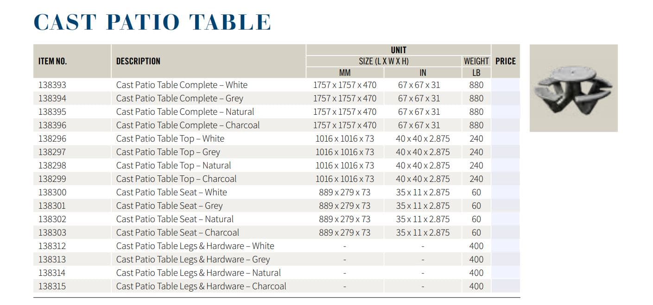The height and width of the screenshot is (305, 653).
Task: Click the SIZE (L X W X H) header
Action: click(383, 61)
